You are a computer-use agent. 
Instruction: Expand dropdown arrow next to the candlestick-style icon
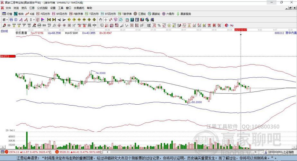34,20
